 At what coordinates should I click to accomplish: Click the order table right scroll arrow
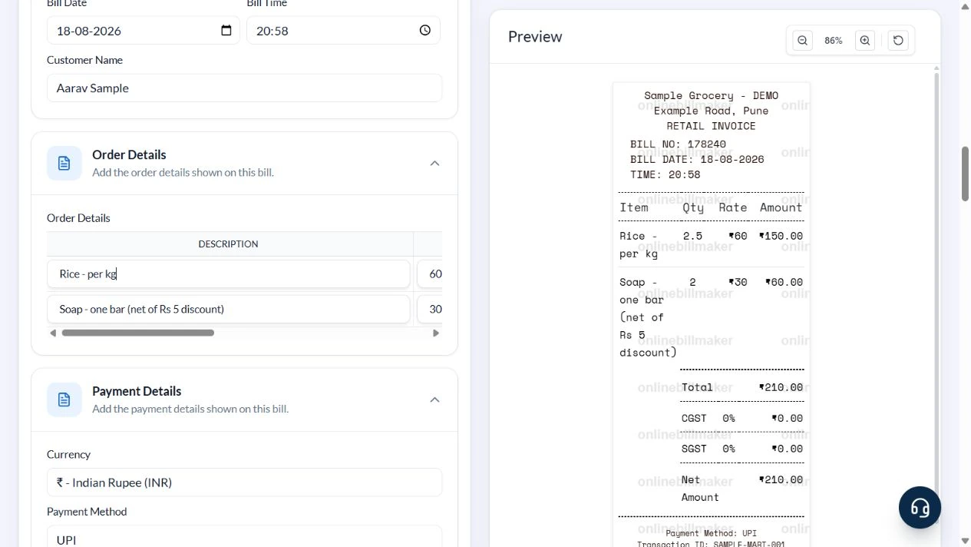[436, 333]
